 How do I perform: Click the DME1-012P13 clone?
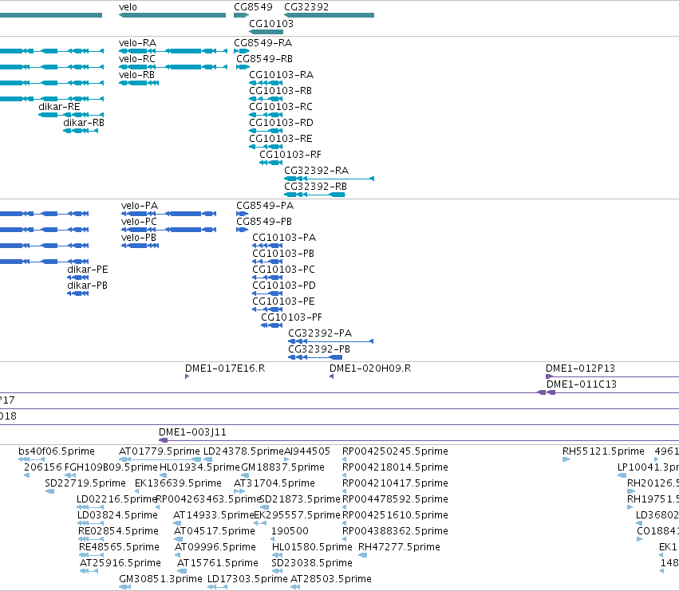point(612,376)
